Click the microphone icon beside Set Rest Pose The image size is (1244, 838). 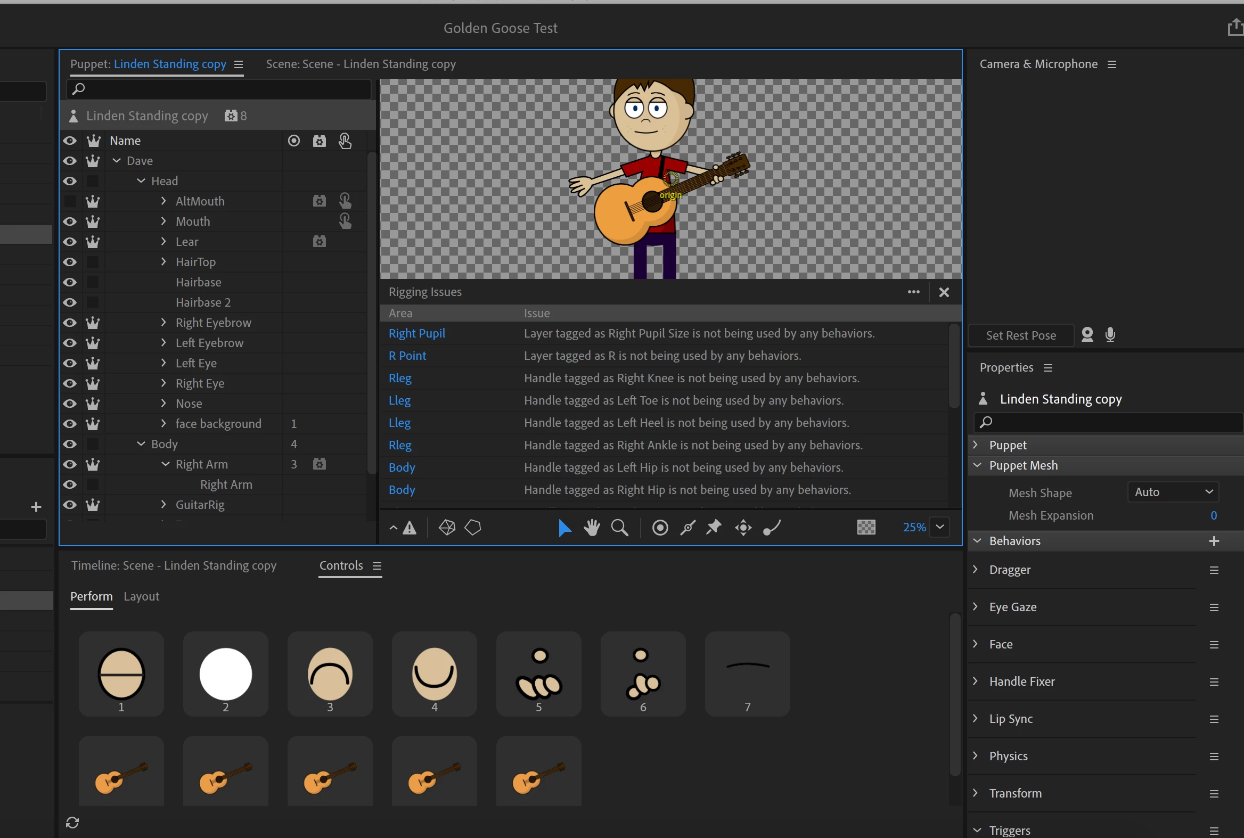(x=1110, y=334)
